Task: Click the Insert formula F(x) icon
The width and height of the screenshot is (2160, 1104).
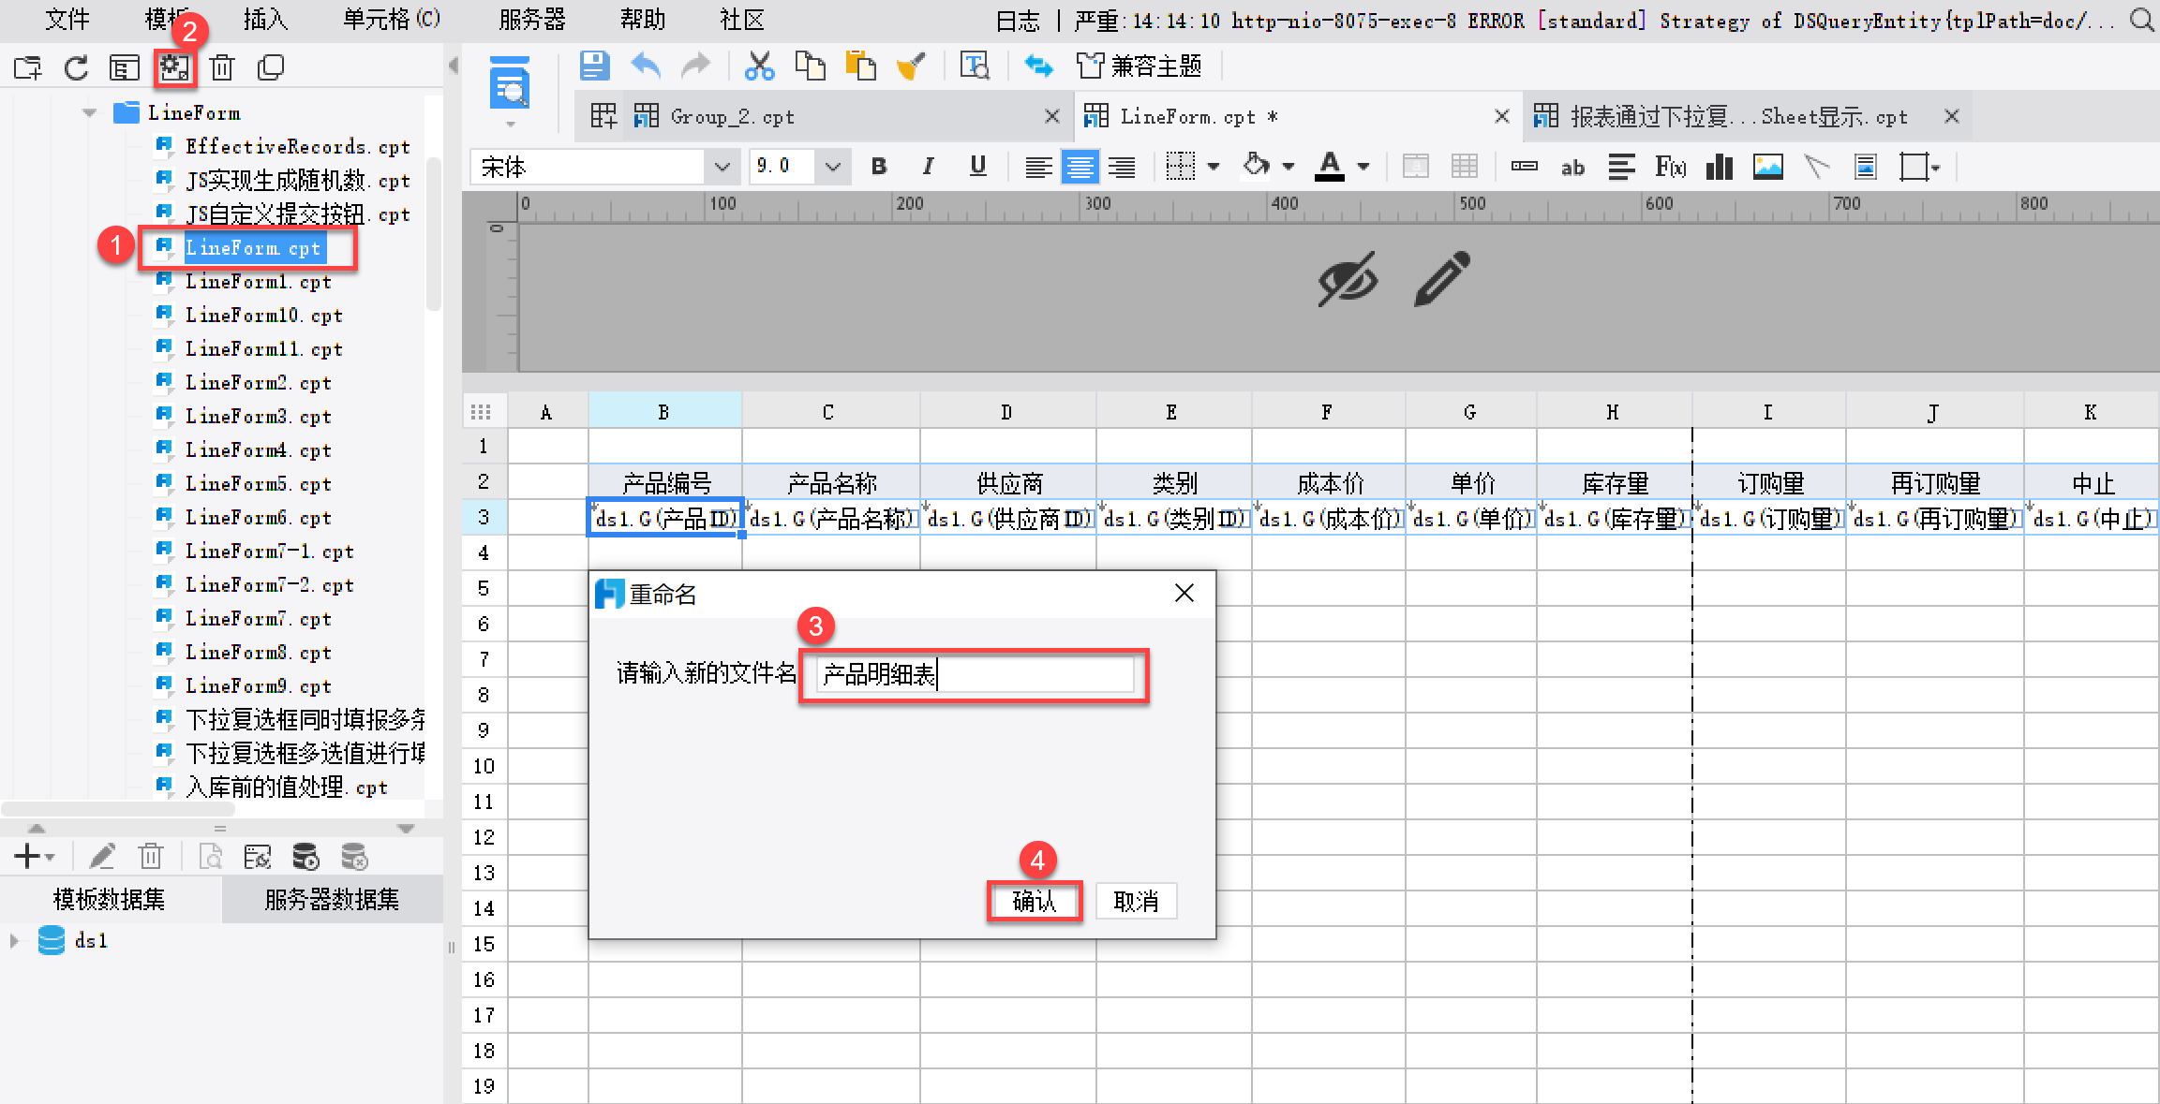Action: [1670, 168]
